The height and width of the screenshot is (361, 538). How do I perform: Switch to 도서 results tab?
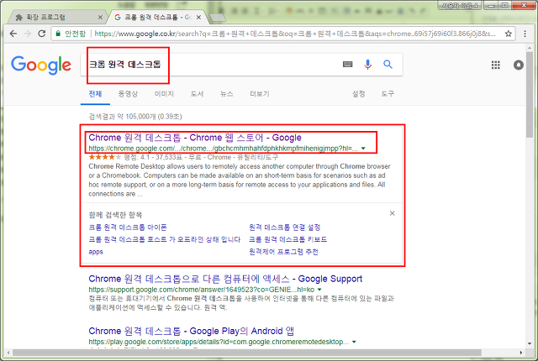197,94
